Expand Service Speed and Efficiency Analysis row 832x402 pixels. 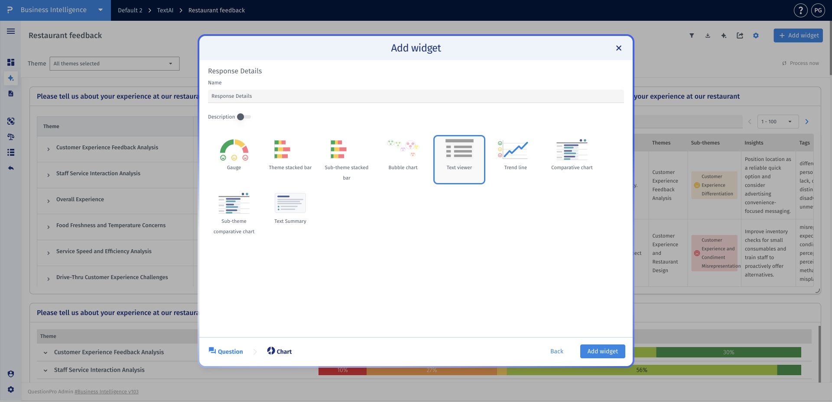point(48,253)
